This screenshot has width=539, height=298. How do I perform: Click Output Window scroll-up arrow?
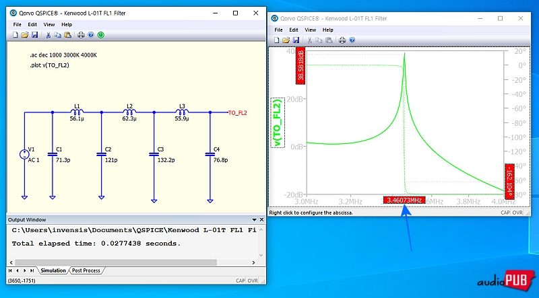[261, 229]
